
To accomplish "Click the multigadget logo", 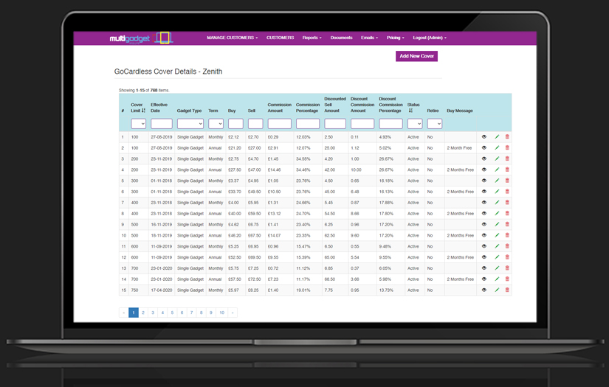I will pos(142,38).
